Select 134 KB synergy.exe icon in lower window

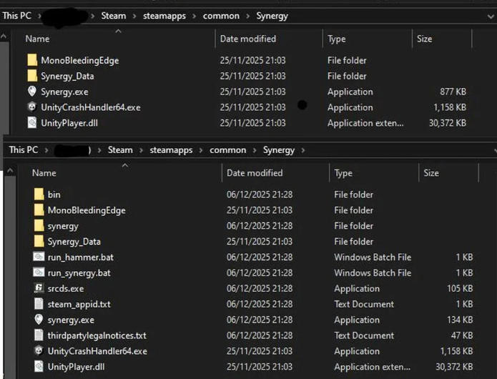click(39, 320)
